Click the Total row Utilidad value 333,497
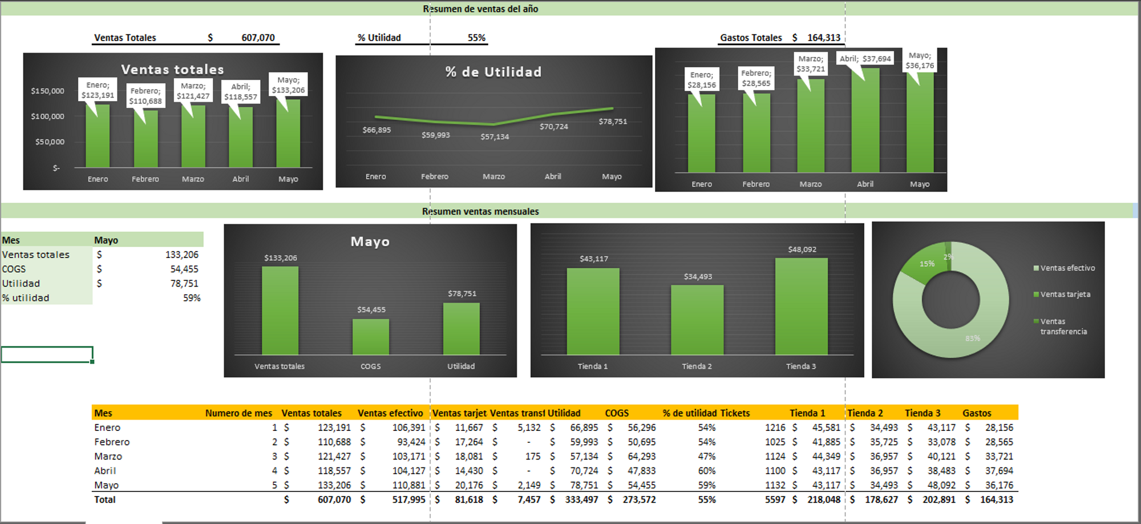1141x524 pixels. pyautogui.click(x=581, y=499)
